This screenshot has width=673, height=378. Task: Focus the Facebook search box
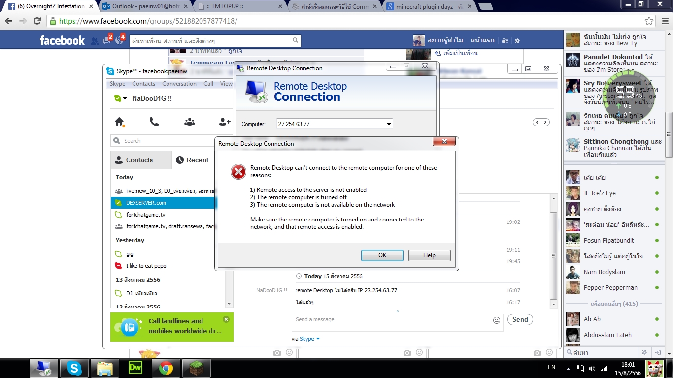point(210,41)
